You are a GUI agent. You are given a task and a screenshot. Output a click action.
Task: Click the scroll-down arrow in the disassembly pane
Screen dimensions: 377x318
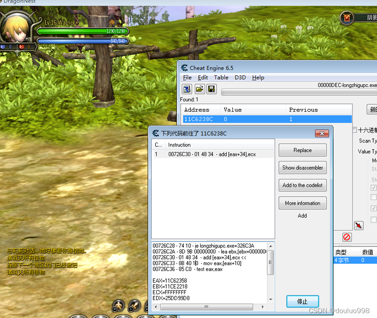271,300
